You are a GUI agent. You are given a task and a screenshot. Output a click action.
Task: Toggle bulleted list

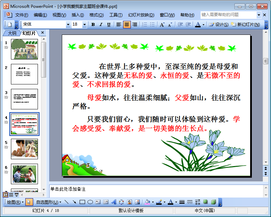pyautogui.click(x=152, y=25)
